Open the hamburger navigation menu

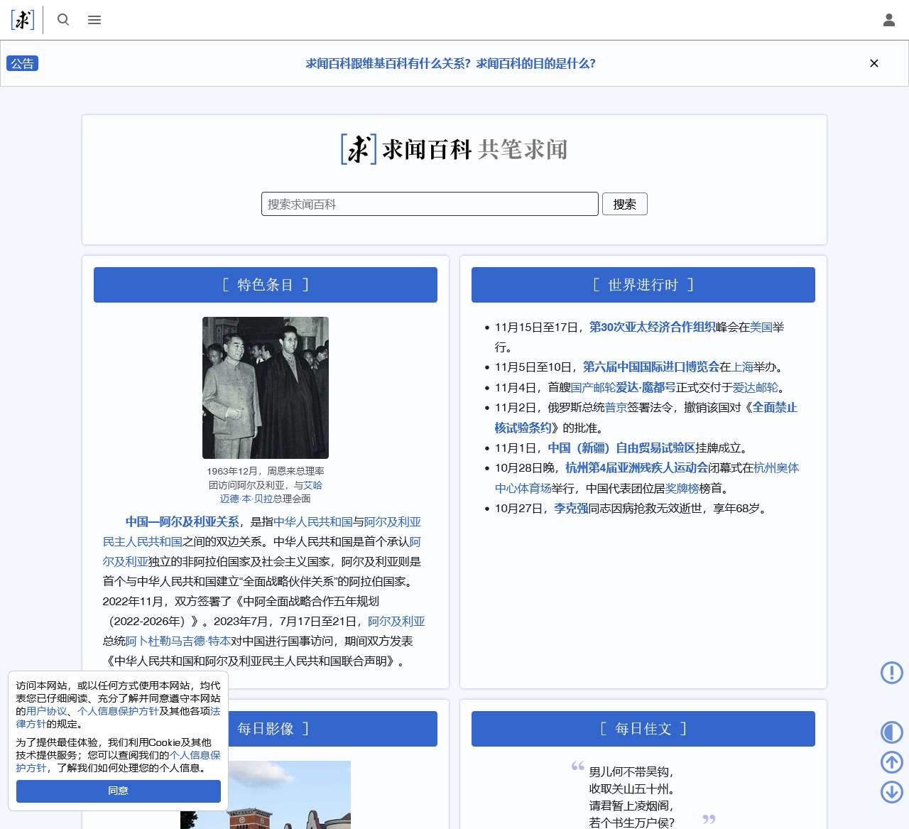[94, 20]
